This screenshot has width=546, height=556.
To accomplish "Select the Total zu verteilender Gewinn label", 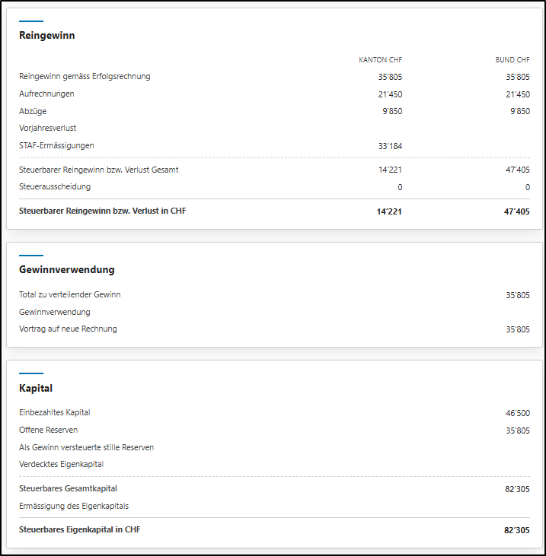I will click(69, 294).
